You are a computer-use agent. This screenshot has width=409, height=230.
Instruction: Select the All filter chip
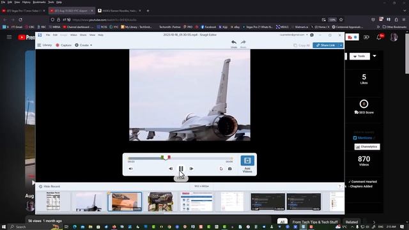click(282, 222)
